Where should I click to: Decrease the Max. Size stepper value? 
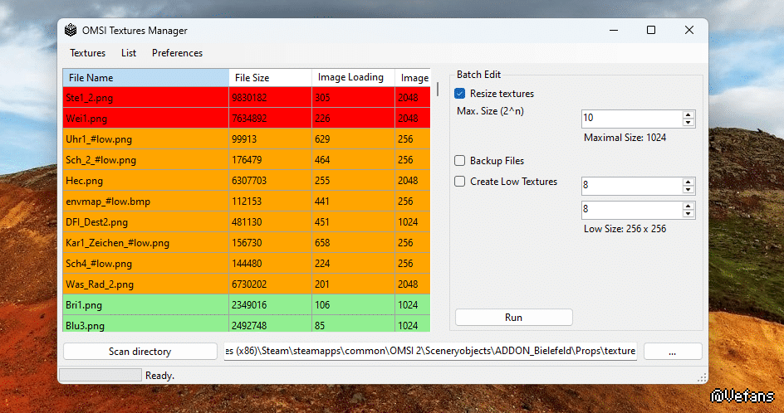click(688, 123)
